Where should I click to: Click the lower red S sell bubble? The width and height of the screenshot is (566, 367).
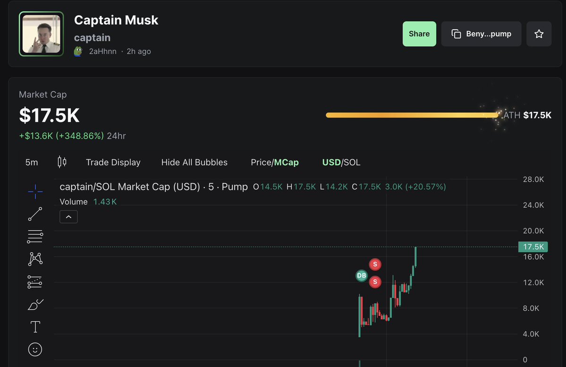(375, 282)
